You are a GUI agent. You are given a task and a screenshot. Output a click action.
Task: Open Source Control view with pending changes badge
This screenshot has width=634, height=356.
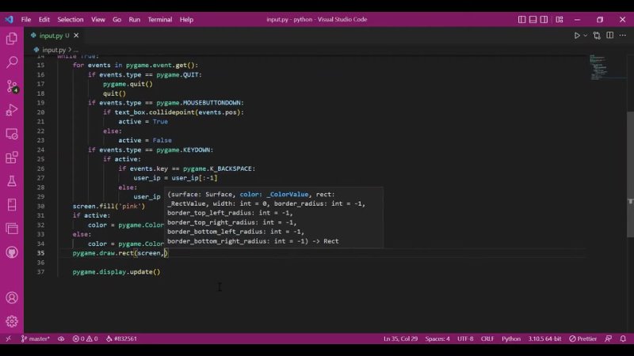[12, 86]
